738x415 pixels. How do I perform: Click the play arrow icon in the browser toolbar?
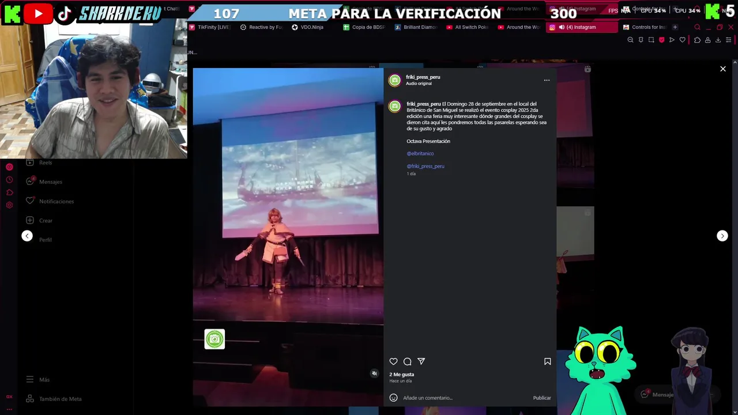tap(672, 40)
